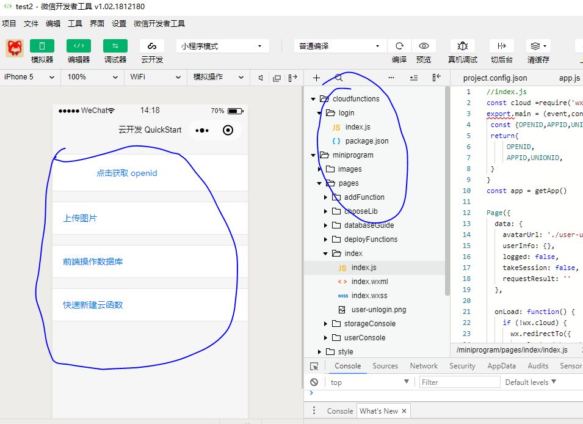The width and height of the screenshot is (583, 424).
Task: Open the Sources devtools tab
Action: [x=385, y=366]
